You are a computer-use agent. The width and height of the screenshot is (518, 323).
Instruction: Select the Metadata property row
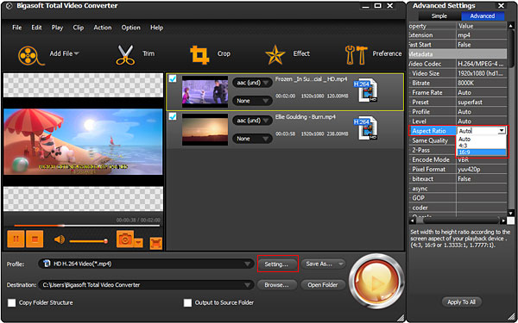(458, 54)
